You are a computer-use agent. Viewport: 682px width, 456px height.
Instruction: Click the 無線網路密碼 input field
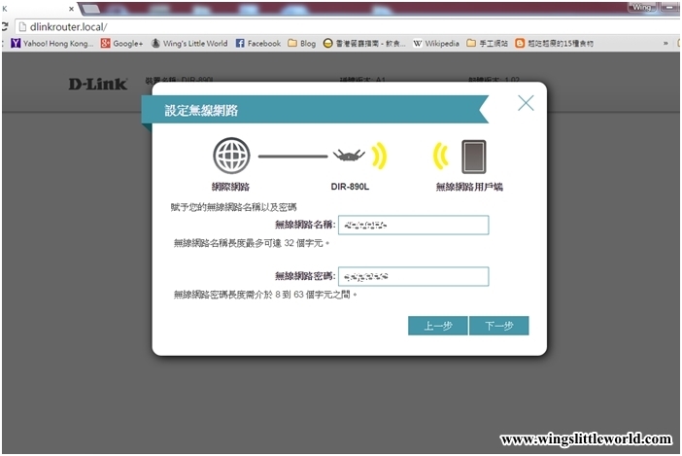click(413, 277)
